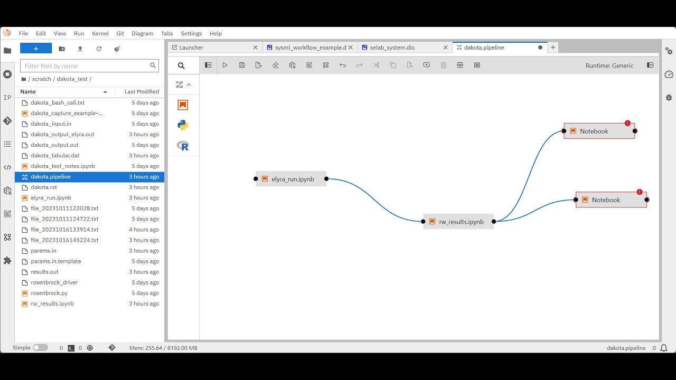676x380 pixels.
Task: Open the Kernel menu
Action: point(100,33)
